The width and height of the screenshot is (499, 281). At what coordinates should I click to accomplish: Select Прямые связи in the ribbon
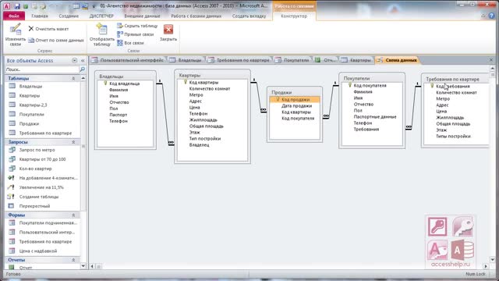135,34
